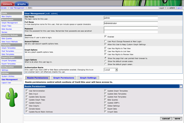Toggle the Enabled checkbox
Image resolution: width=184 pixels, height=123 pixels.
click(x=105, y=36)
